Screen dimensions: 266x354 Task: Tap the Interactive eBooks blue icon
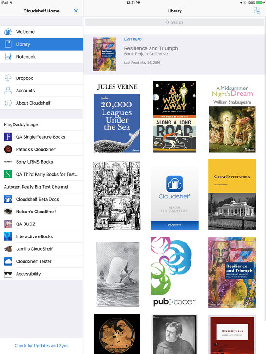[8, 236]
